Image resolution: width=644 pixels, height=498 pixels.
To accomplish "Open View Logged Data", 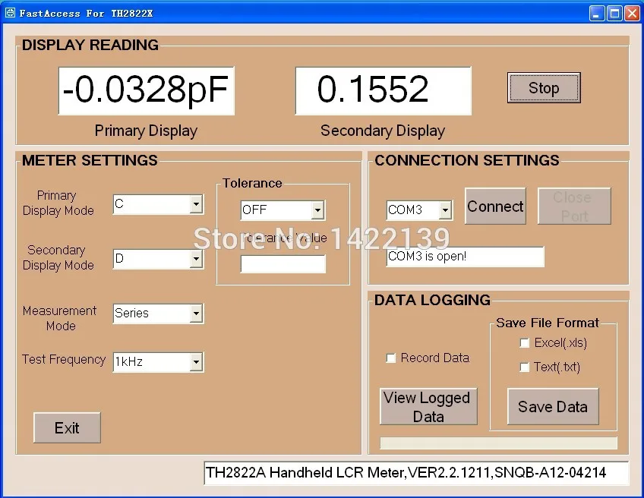I will 428,406.
